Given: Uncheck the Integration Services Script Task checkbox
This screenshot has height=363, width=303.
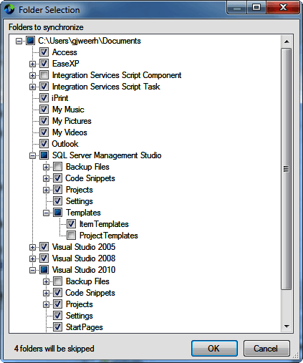Looking at the screenshot, I should point(44,87).
